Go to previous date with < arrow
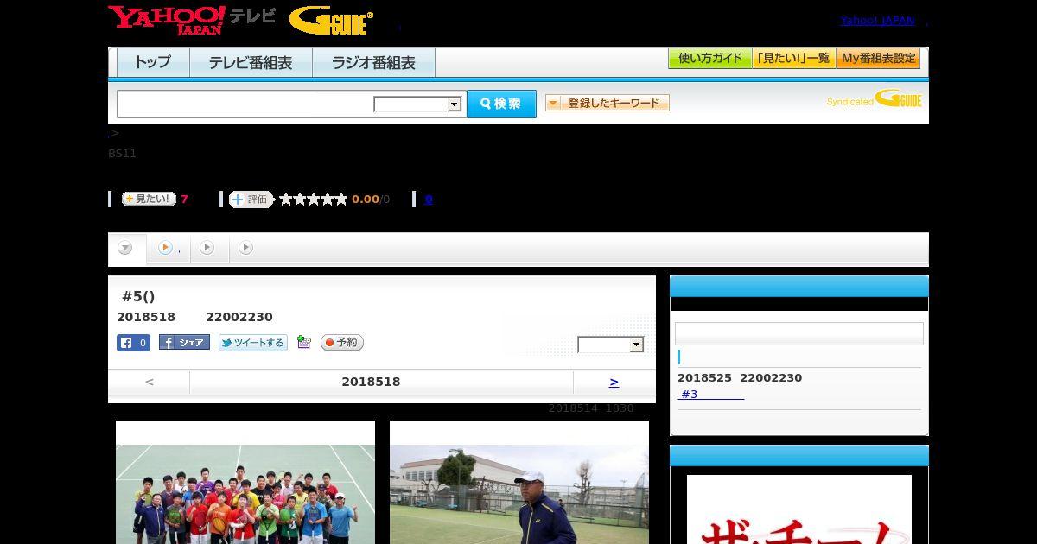The image size is (1037, 544). click(x=150, y=382)
